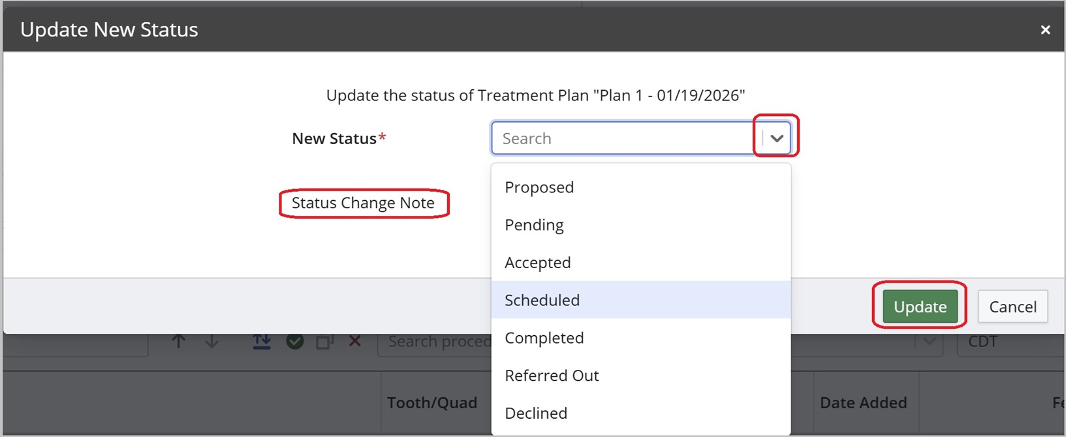Image resolution: width=1066 pixels, height=437 pixels.
Task: Open the New Status dropdown arrow
Action: pyautogui.click(x=776, y=138)
